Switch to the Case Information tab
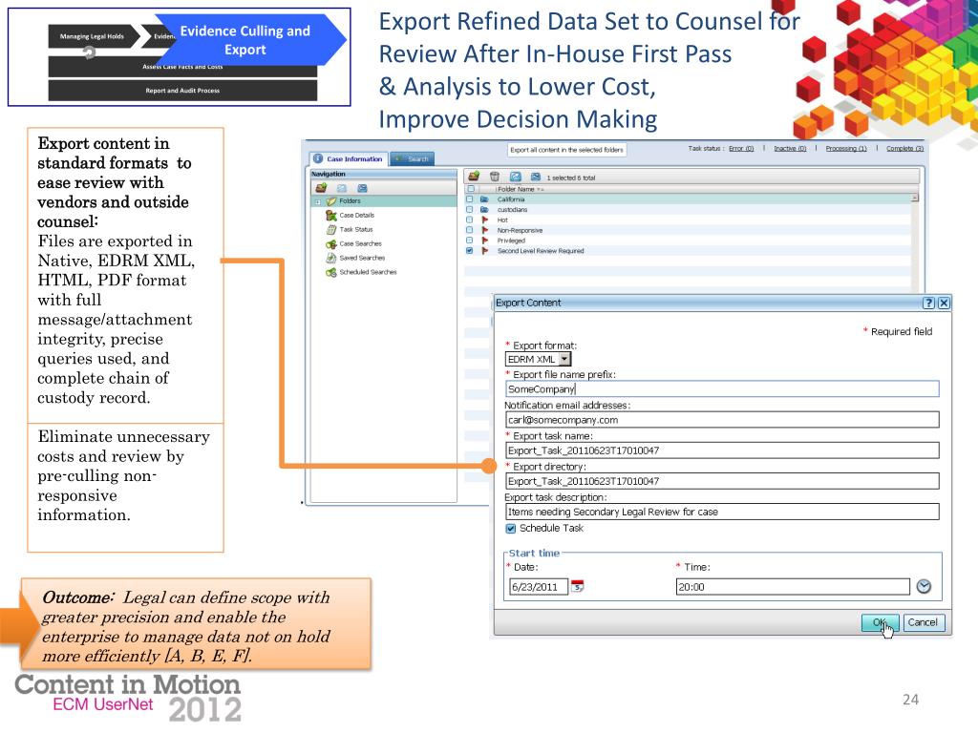The image size is (978, 733). point(349,159)
